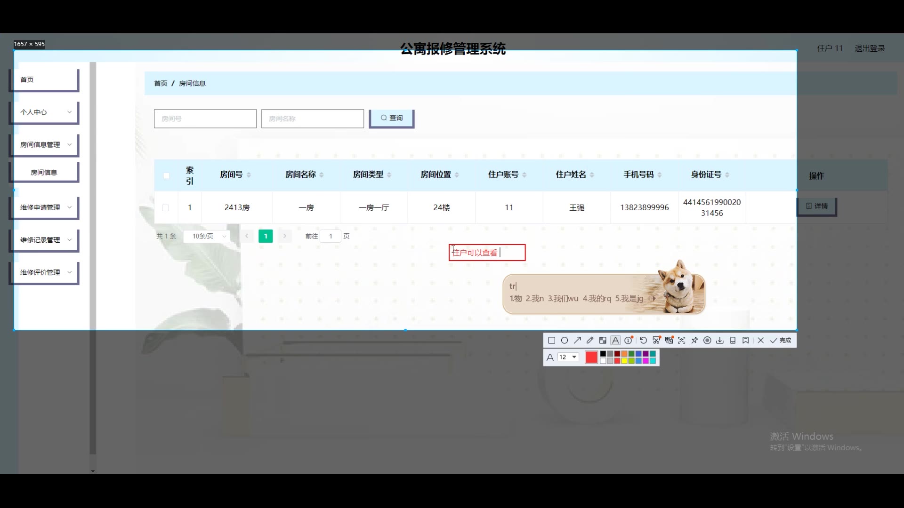Viewport: 904px width, 508px height.
Task: Collapse the 房间信息管理 sidebar menu
Action: click(x=44, y=145)
